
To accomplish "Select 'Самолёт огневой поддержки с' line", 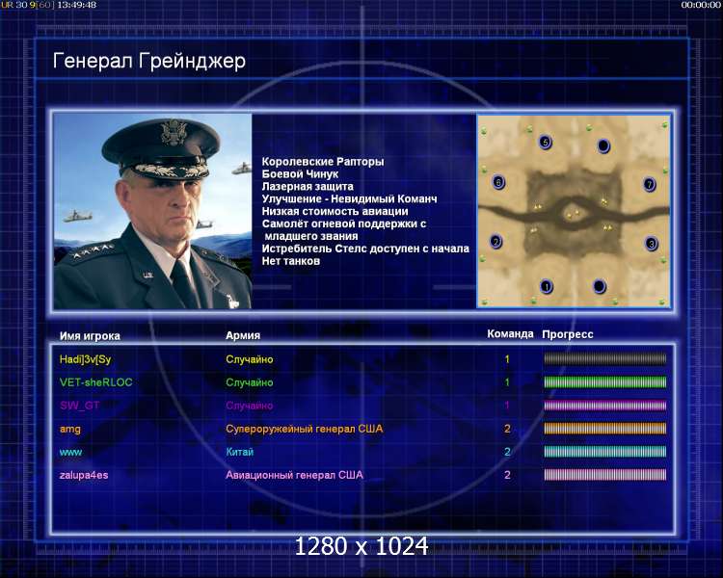I will 344,224.
